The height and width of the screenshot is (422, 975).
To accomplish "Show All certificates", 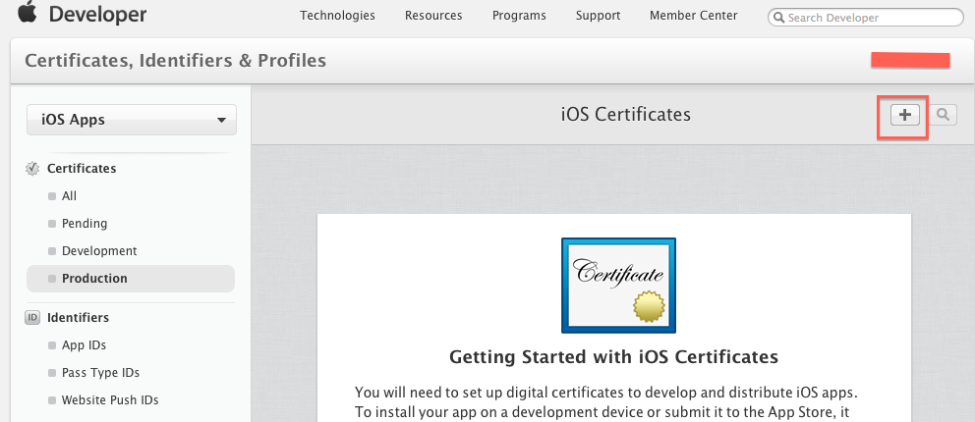I will point(69,196).
